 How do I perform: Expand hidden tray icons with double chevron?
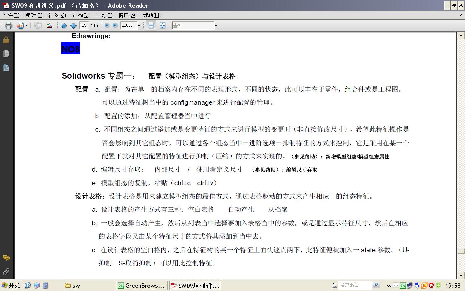coord(389,286)
